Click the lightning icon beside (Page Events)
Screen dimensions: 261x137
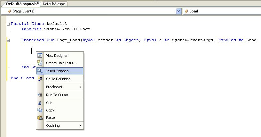(x=10, y=11)
